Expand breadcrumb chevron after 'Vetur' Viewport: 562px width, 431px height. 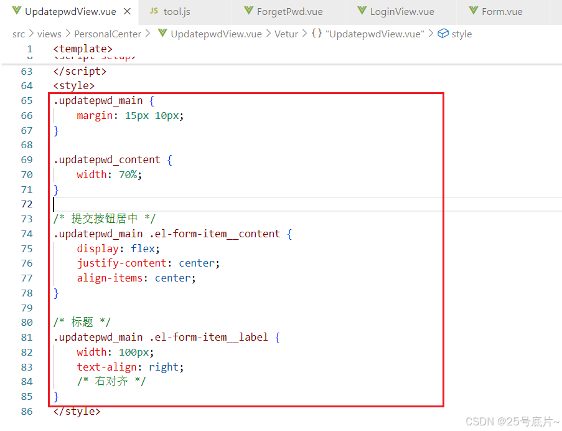(x=305, y=34)
